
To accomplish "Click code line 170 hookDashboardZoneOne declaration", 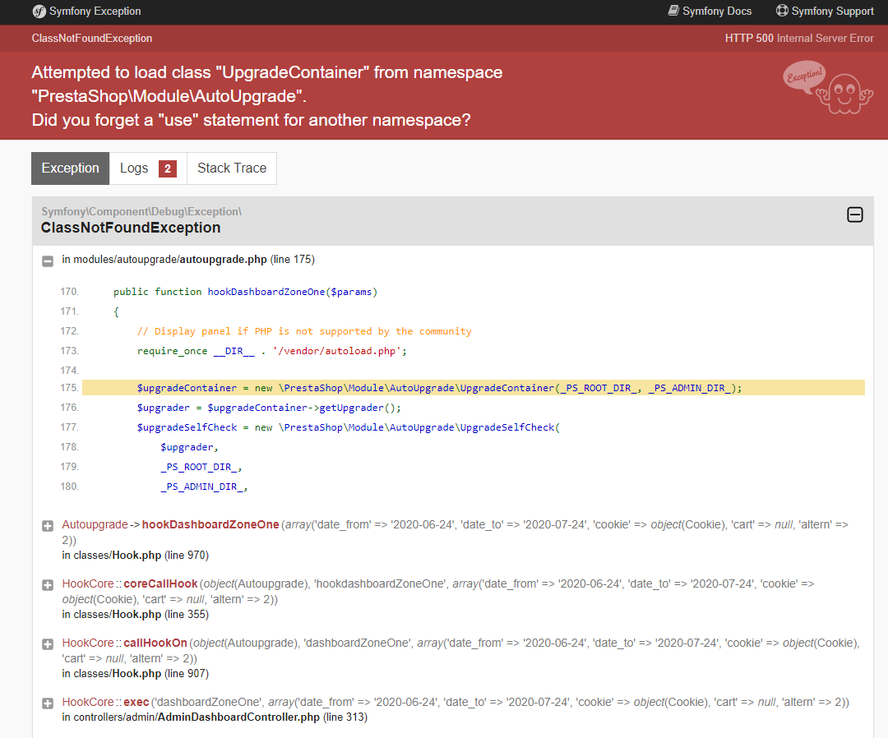I will (245, 292).
